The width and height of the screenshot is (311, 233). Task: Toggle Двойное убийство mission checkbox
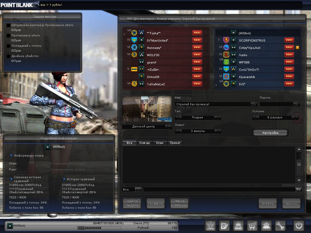click(8, 56)
